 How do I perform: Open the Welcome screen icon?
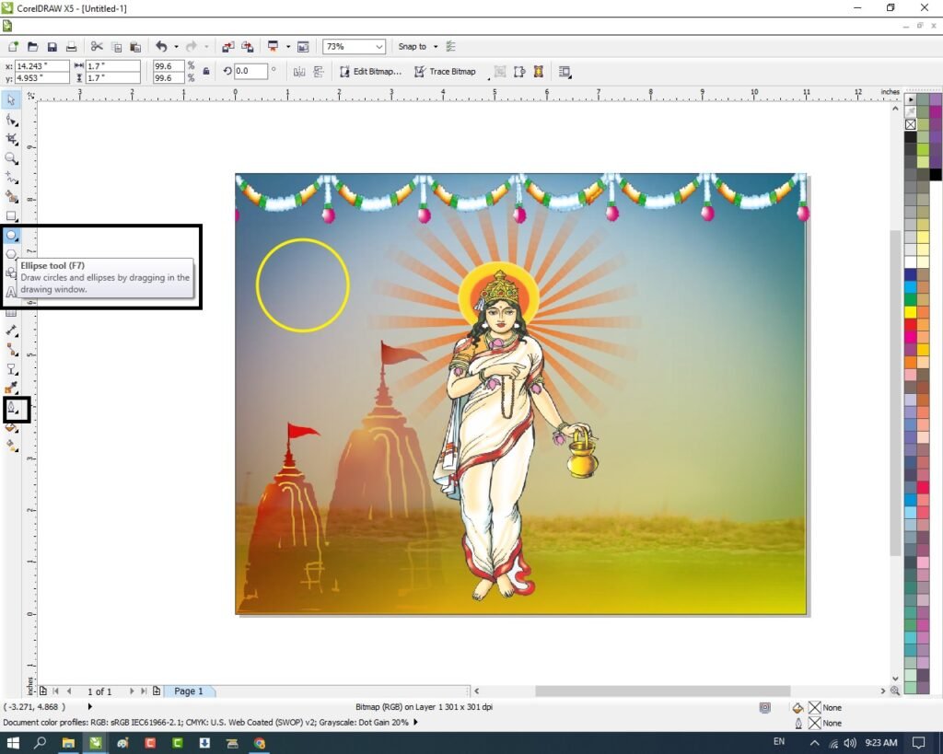coord(303,46)
